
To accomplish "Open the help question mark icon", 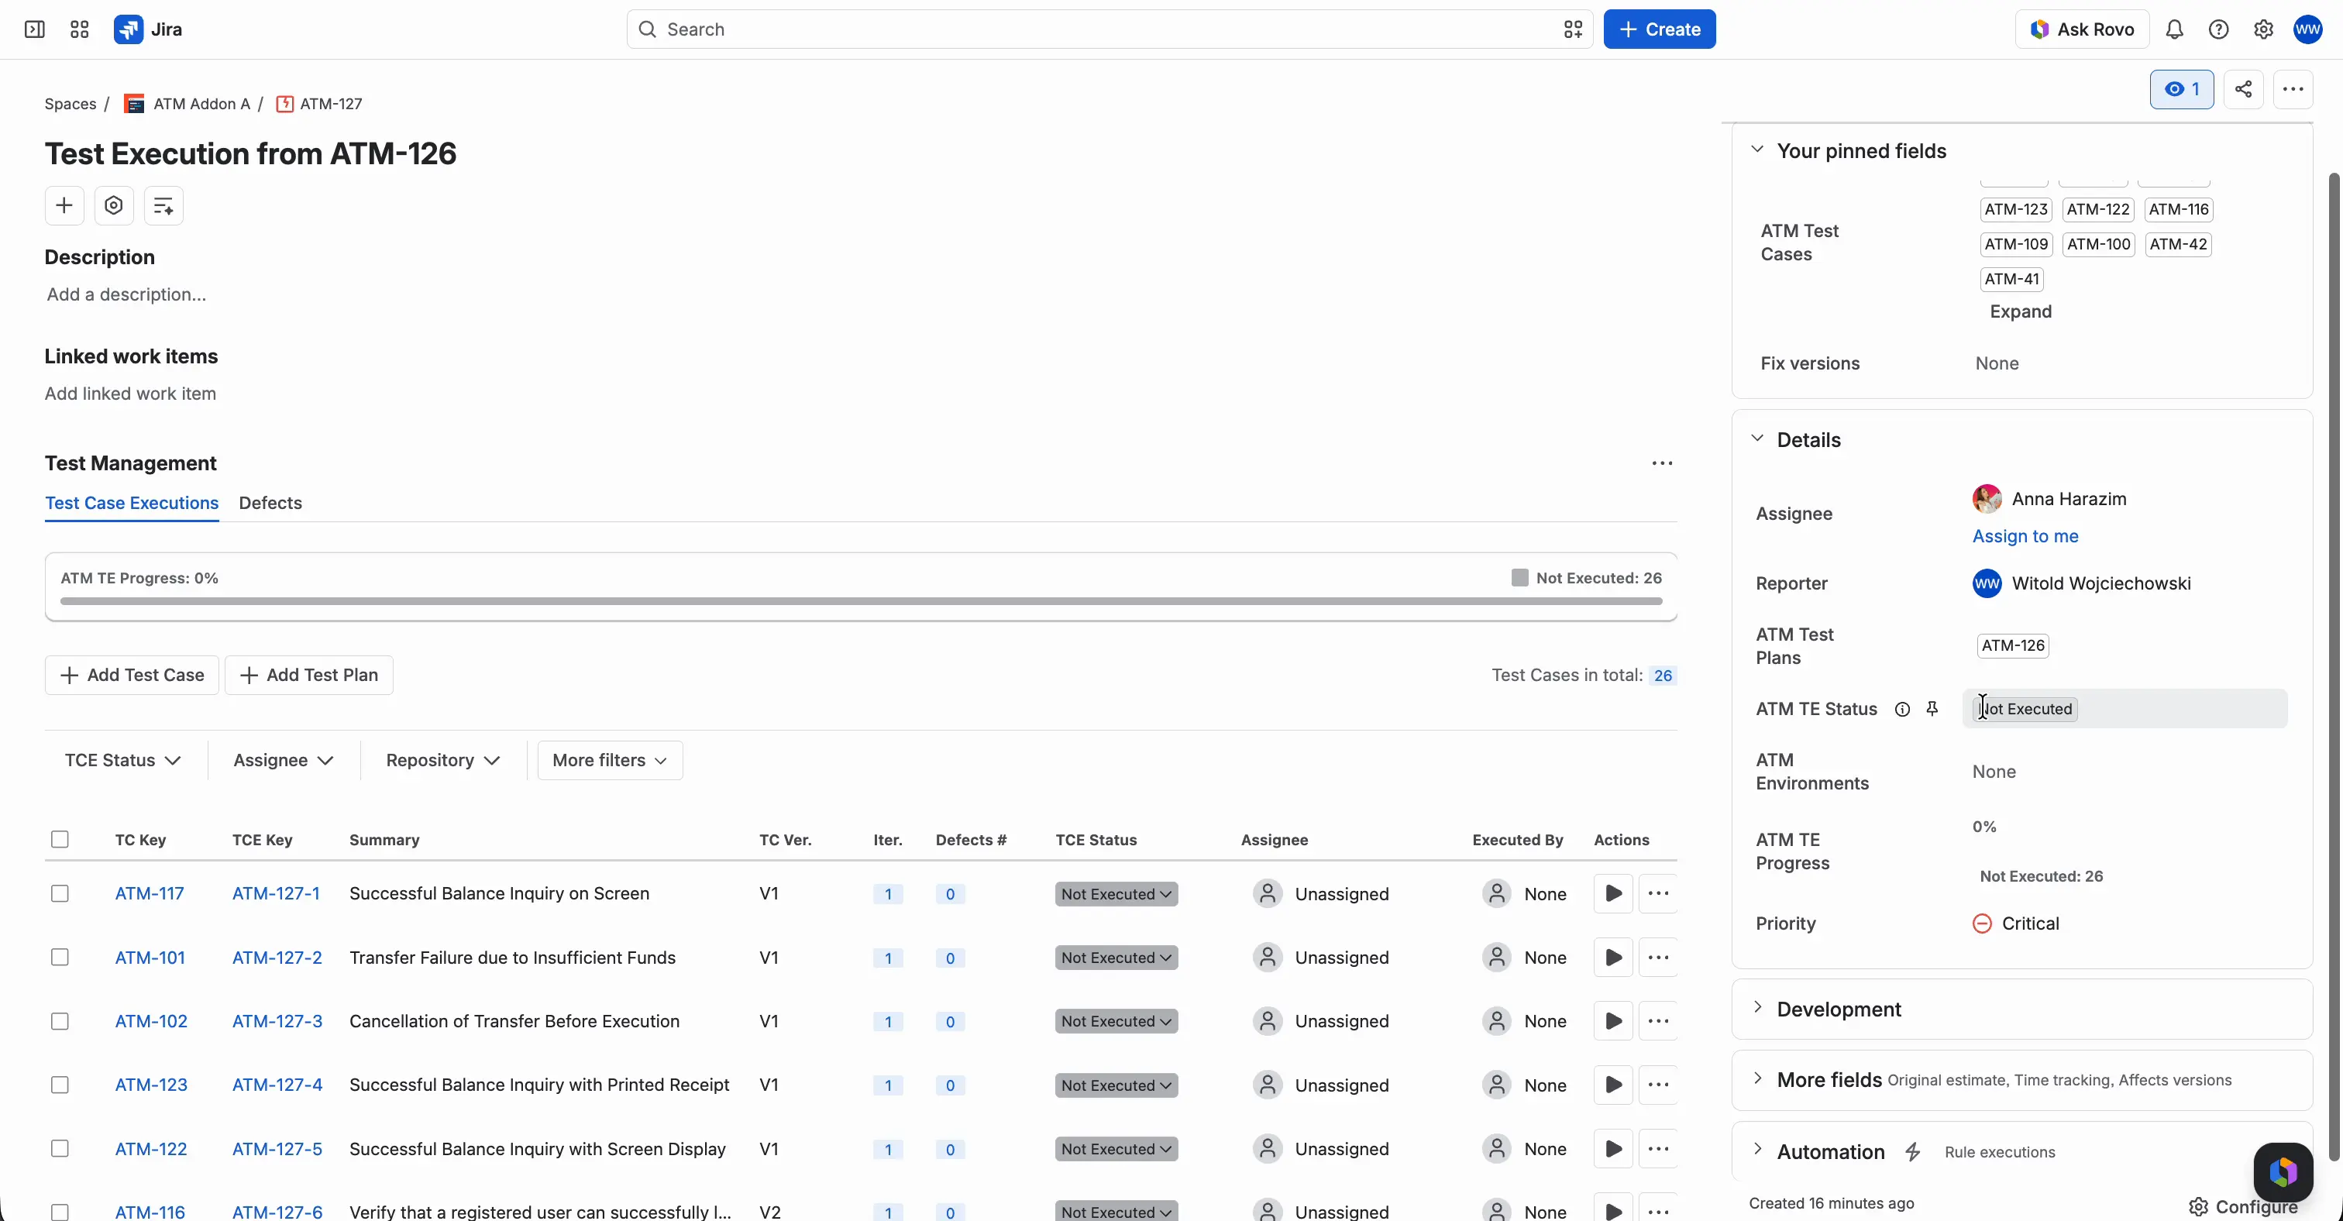I will pos(2218,29).
